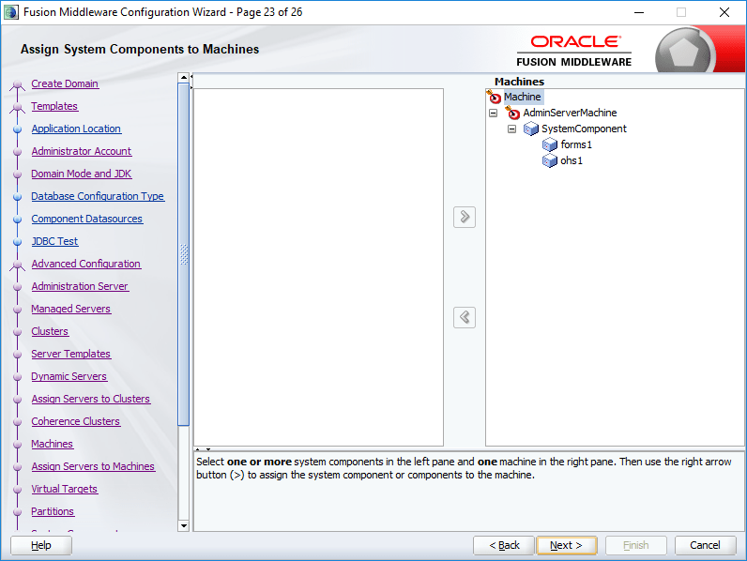The width and height of the screenshot is (747, 561).
Task: Select the Machine root label
Action: [x=523, y=97]
